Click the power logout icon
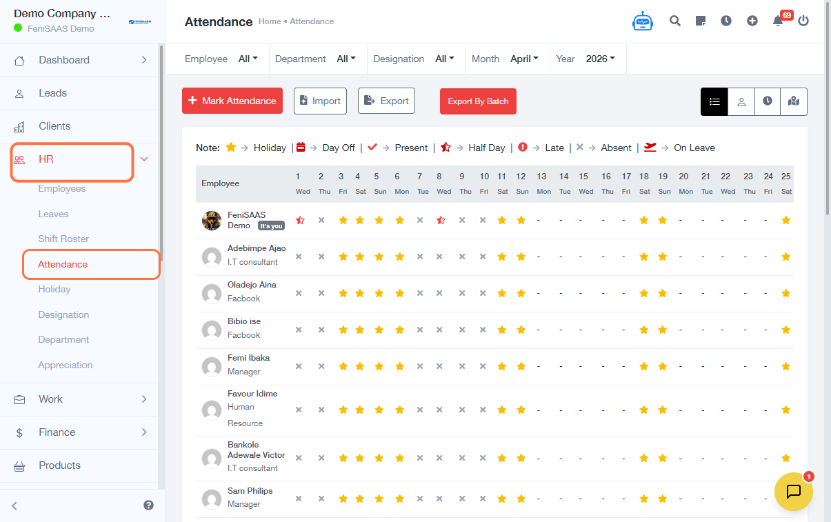This screenshot has width=831, height=522. coord(803,21)
